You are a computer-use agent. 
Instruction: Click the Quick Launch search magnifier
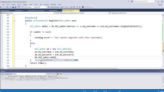tap(155, 2)
